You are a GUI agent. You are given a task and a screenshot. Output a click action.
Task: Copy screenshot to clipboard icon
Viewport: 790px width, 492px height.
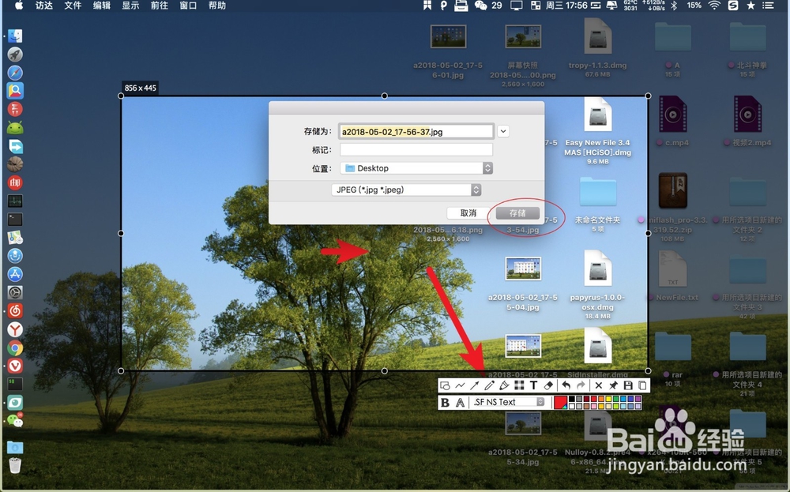pos(642,385)
